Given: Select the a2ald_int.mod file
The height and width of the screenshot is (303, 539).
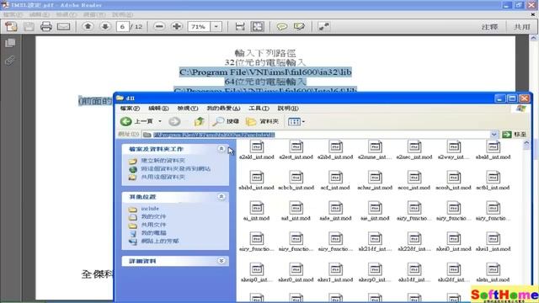Looking at the screenshot, I should [257, 151].
